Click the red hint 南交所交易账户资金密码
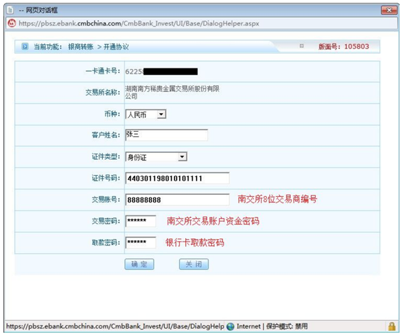 (x=213, y=221)
